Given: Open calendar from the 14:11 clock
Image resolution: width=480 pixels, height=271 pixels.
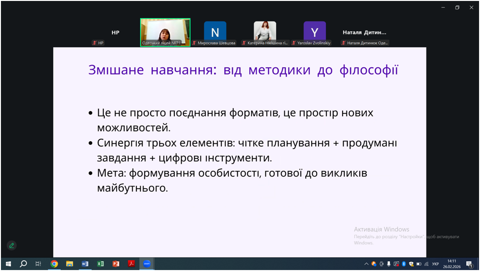Looking at the screenshot, I should [x=452, y=264].
